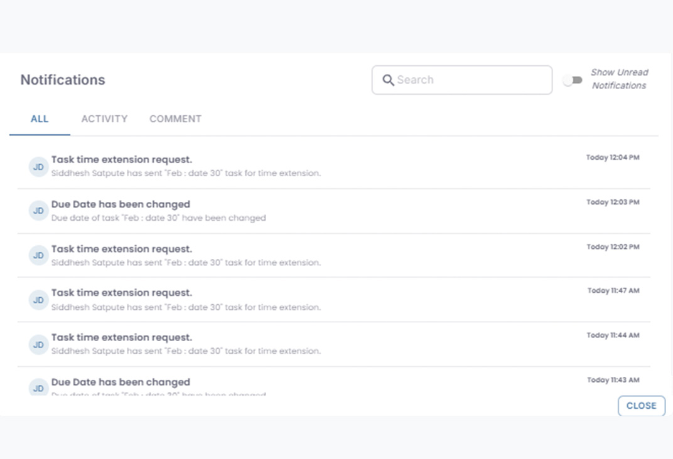Screen dimensions: 673x459
Task: Click JD avatar on 11:44 AM notification
Action: tap(38, 344)
